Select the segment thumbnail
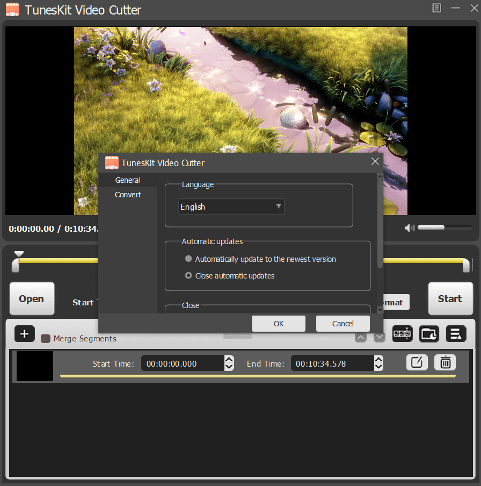 tap(35, 366)
